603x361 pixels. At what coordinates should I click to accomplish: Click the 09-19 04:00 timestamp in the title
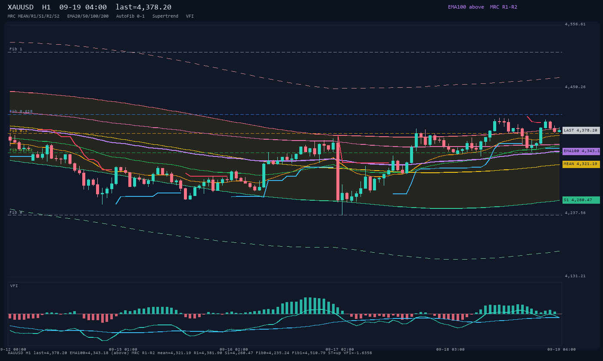tap(83, 7)
